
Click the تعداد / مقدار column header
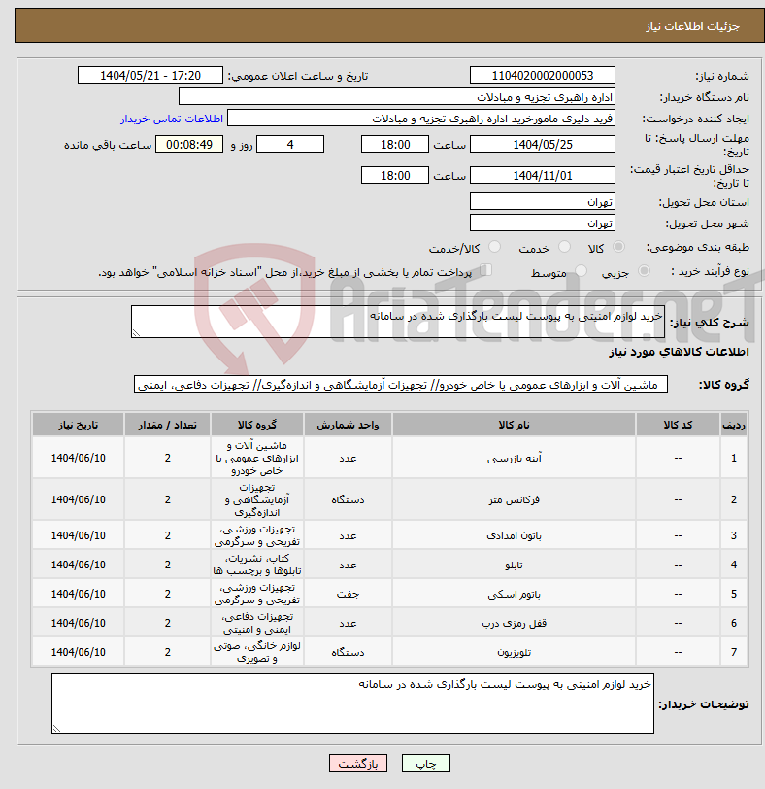(167, 425)
